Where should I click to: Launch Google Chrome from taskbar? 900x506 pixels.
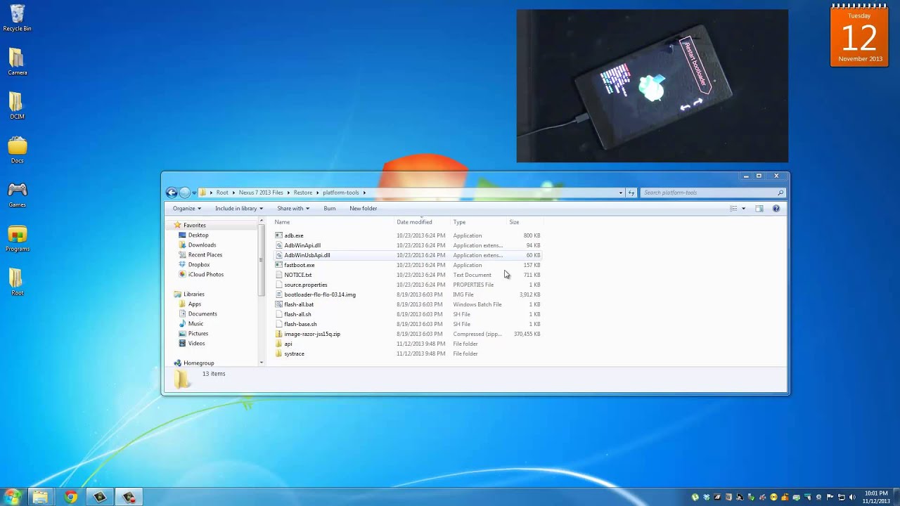coord(70,497)
